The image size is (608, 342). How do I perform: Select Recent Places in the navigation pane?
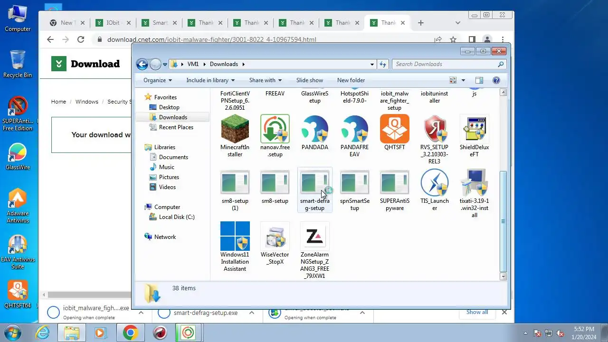pyautogui.click(x=176, y=127)
